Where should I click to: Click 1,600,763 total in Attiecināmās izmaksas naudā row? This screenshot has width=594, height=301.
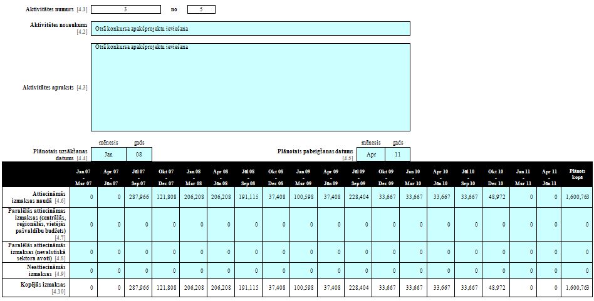(577, 196)
